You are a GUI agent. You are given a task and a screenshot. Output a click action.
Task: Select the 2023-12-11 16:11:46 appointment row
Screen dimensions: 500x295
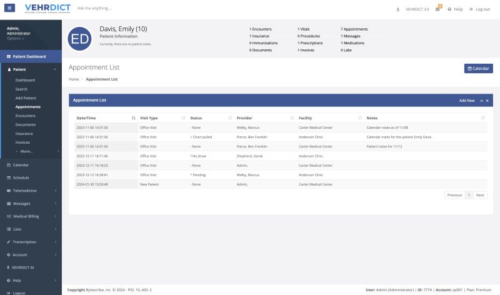(281, 156)
